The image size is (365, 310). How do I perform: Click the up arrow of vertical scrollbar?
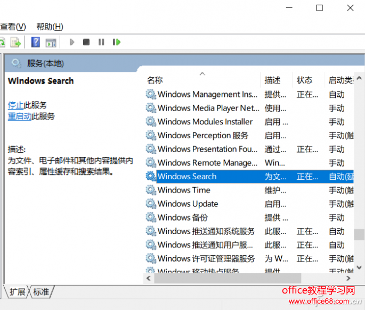coord(359,78)
